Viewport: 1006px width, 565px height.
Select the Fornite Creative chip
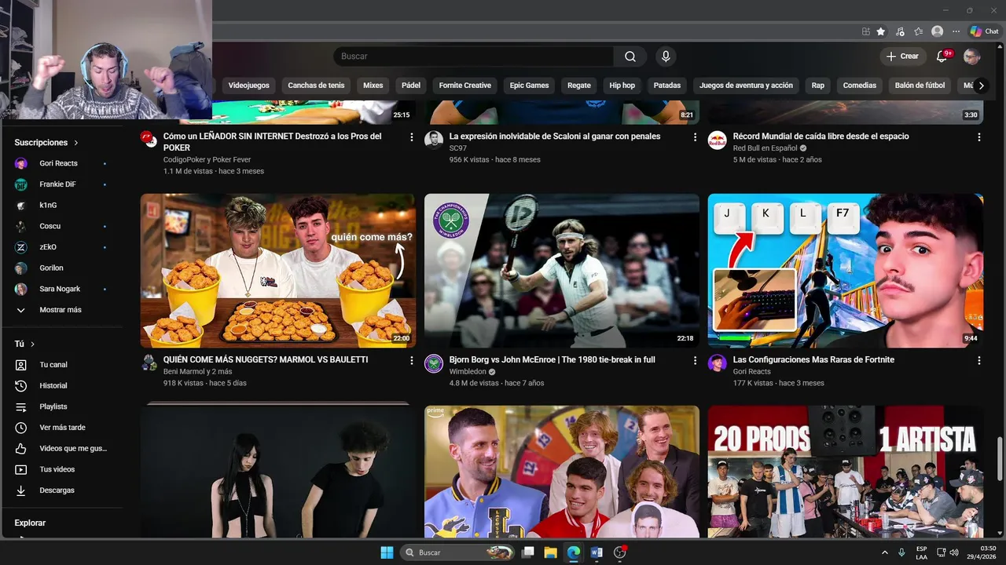click(465, 86)
